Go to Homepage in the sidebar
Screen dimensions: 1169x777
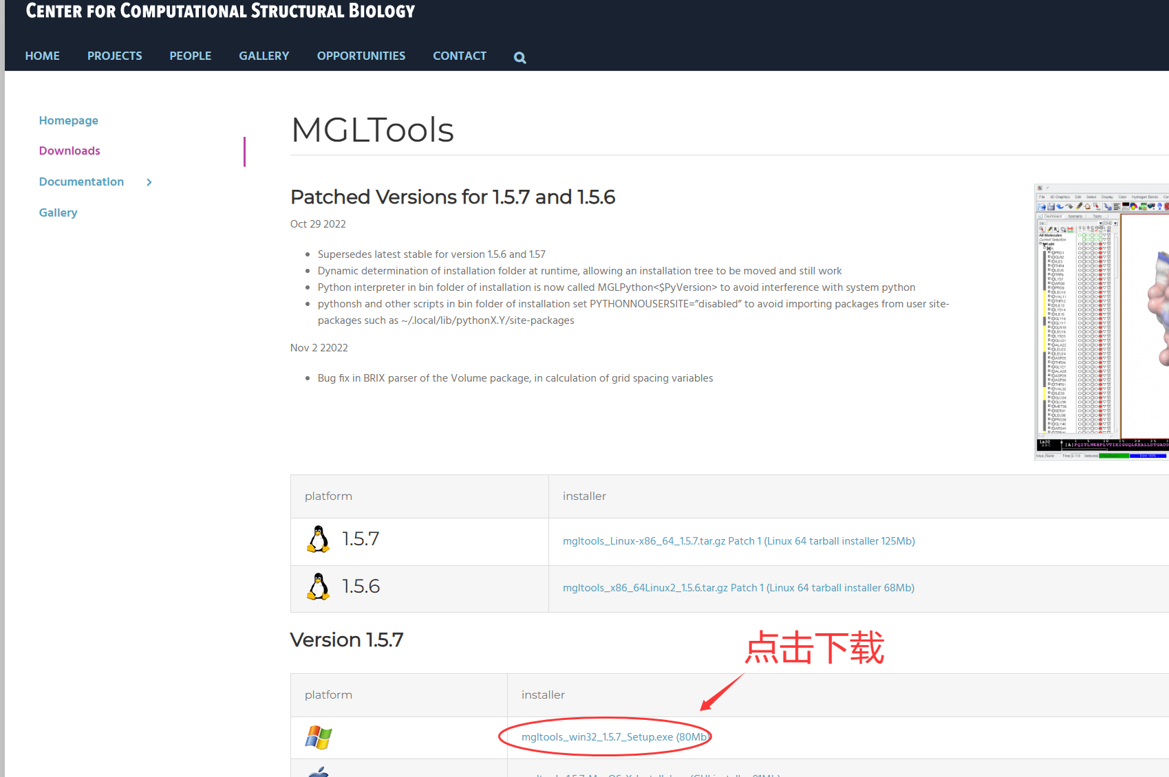pos(69,120)
